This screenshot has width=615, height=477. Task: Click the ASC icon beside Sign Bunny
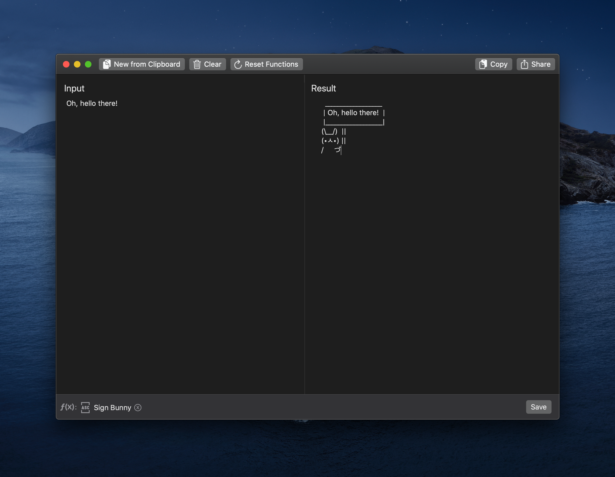85,408
